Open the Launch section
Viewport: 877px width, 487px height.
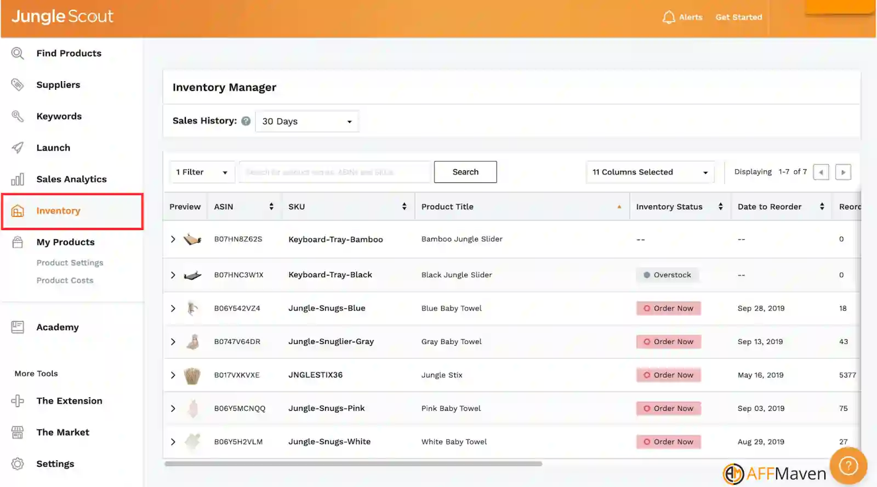[53, 147]
